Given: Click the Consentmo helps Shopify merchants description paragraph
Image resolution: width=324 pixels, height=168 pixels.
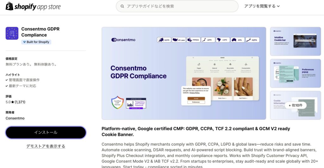Looking at the screenshot, I should (210, 155).
